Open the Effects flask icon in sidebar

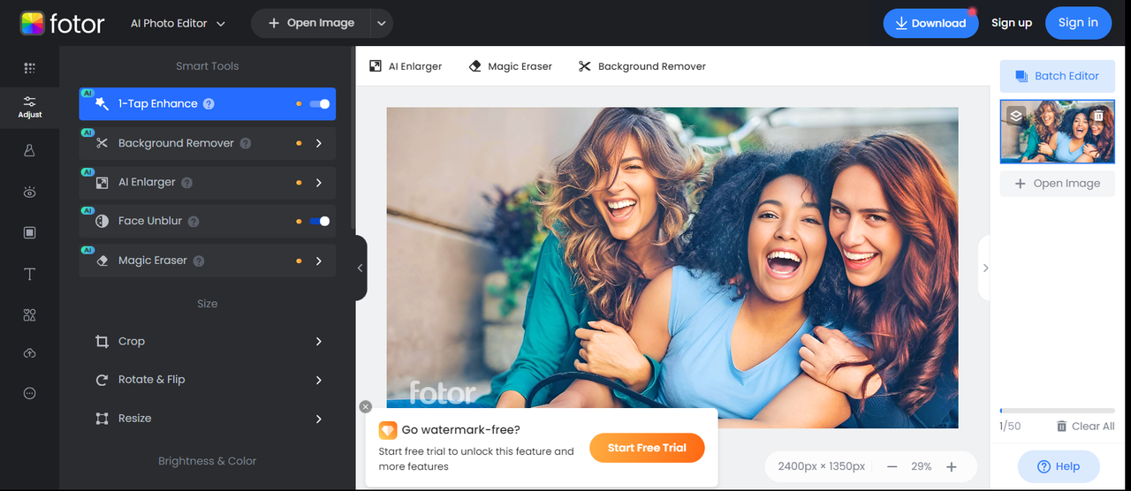coord(29,151)
